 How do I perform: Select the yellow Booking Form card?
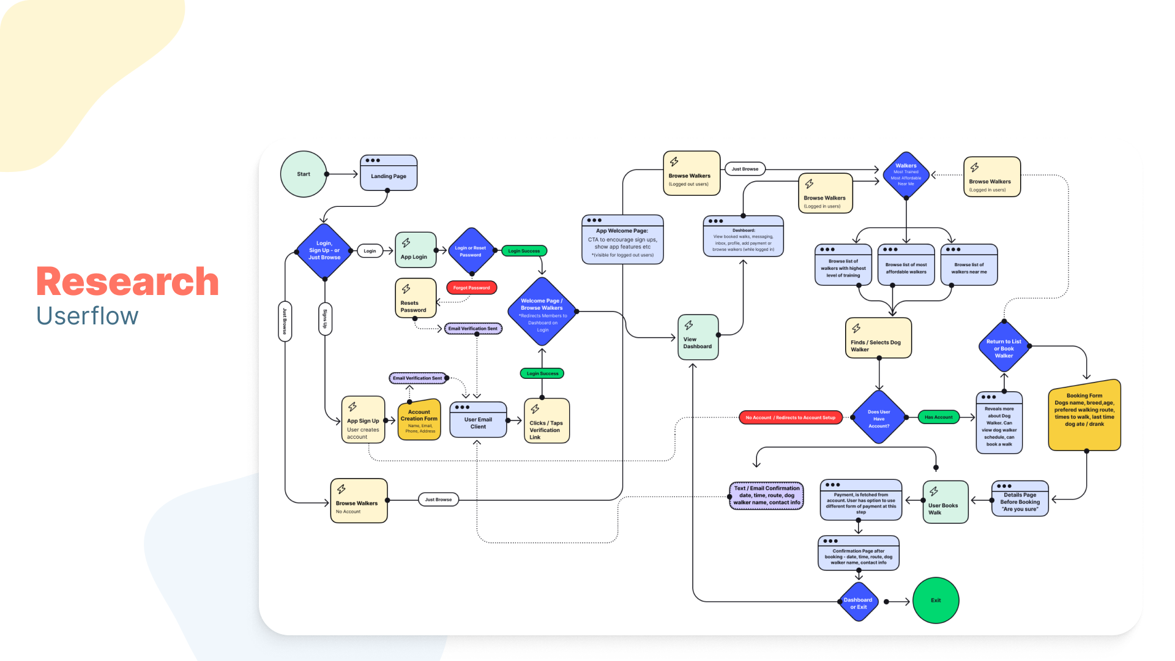pos(1084,415)
